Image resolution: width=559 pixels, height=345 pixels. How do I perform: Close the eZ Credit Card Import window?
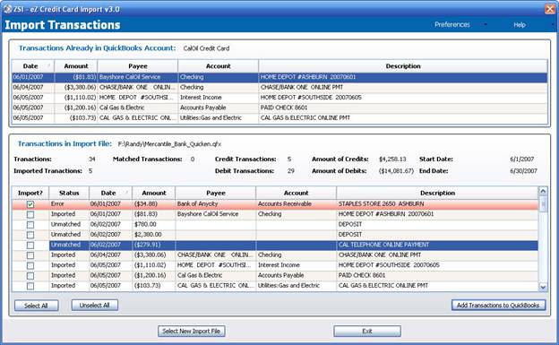coord(550,9)
